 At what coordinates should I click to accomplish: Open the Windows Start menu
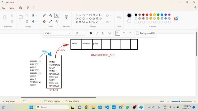click(31, 107)
